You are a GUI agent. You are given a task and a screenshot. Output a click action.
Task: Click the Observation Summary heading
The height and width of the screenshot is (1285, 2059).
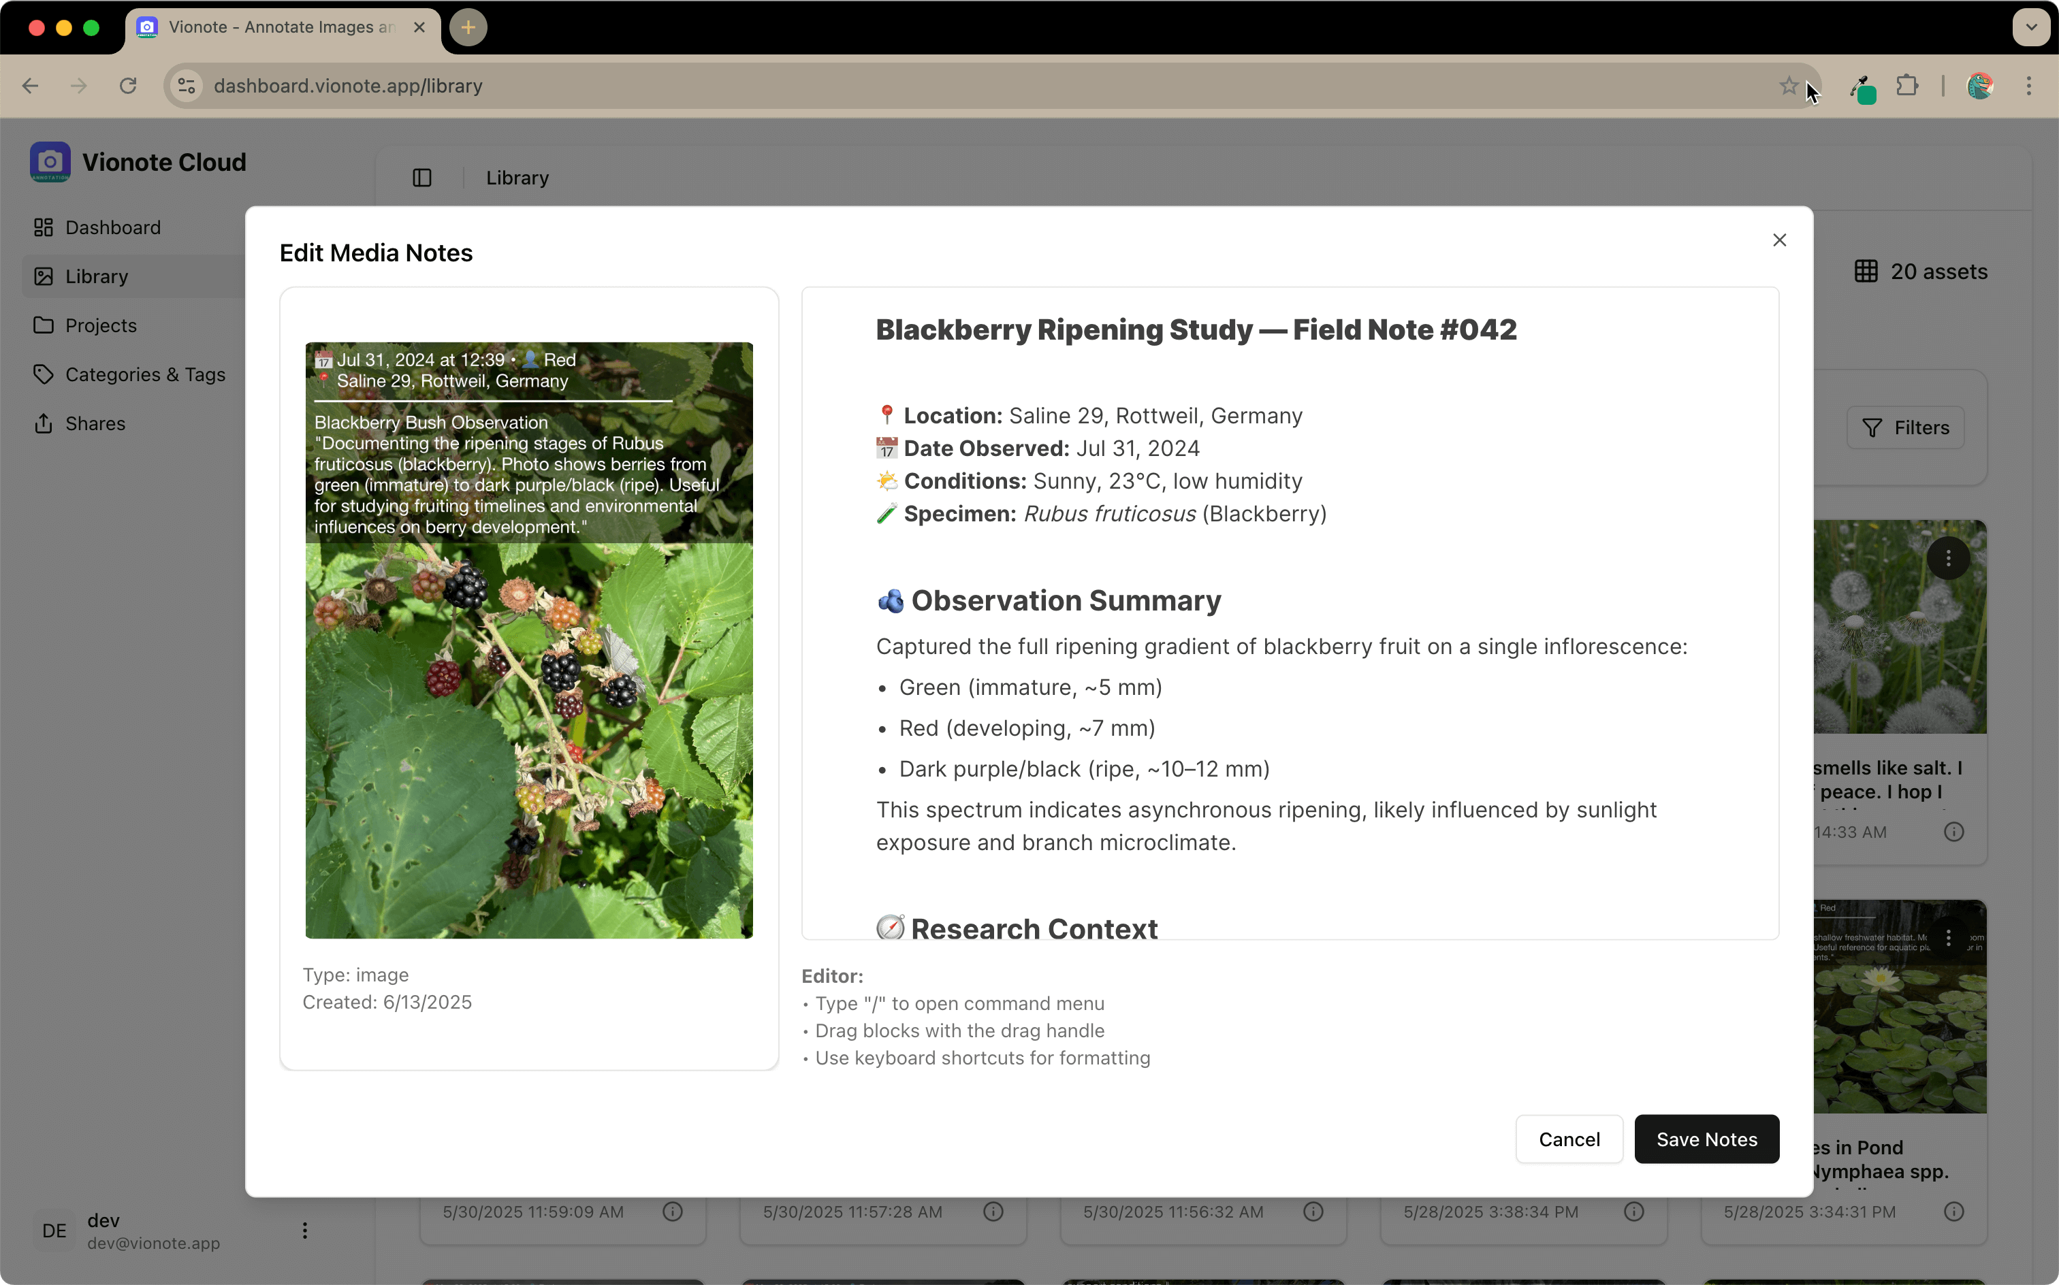coord(1048,600)
